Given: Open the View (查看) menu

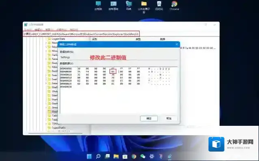Looking at the screenshot, I should point(50,30).
